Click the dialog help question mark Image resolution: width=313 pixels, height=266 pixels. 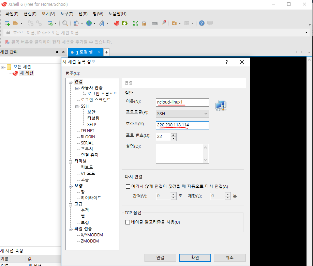coord(227,62)
